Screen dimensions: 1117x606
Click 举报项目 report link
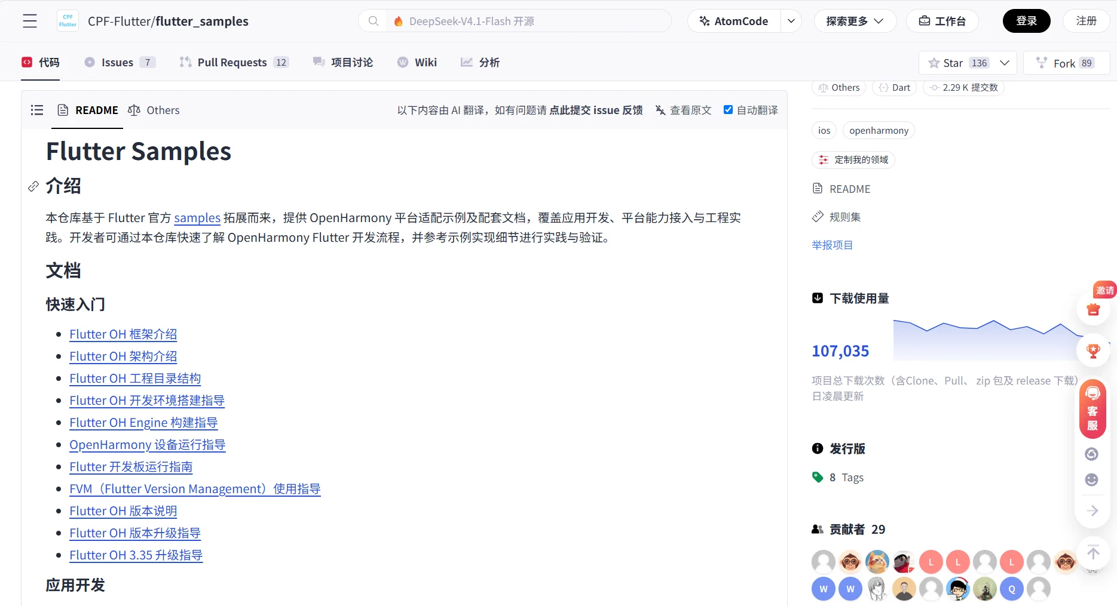tap(832, 245)
